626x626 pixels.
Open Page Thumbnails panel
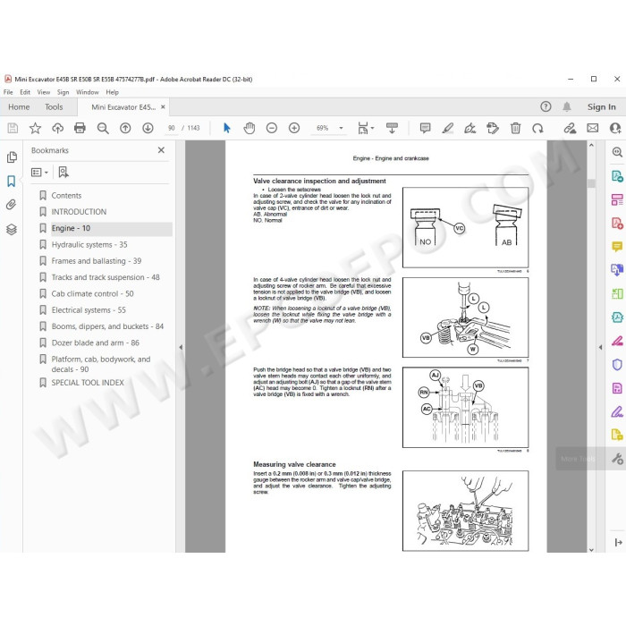(x=12, y=156)
